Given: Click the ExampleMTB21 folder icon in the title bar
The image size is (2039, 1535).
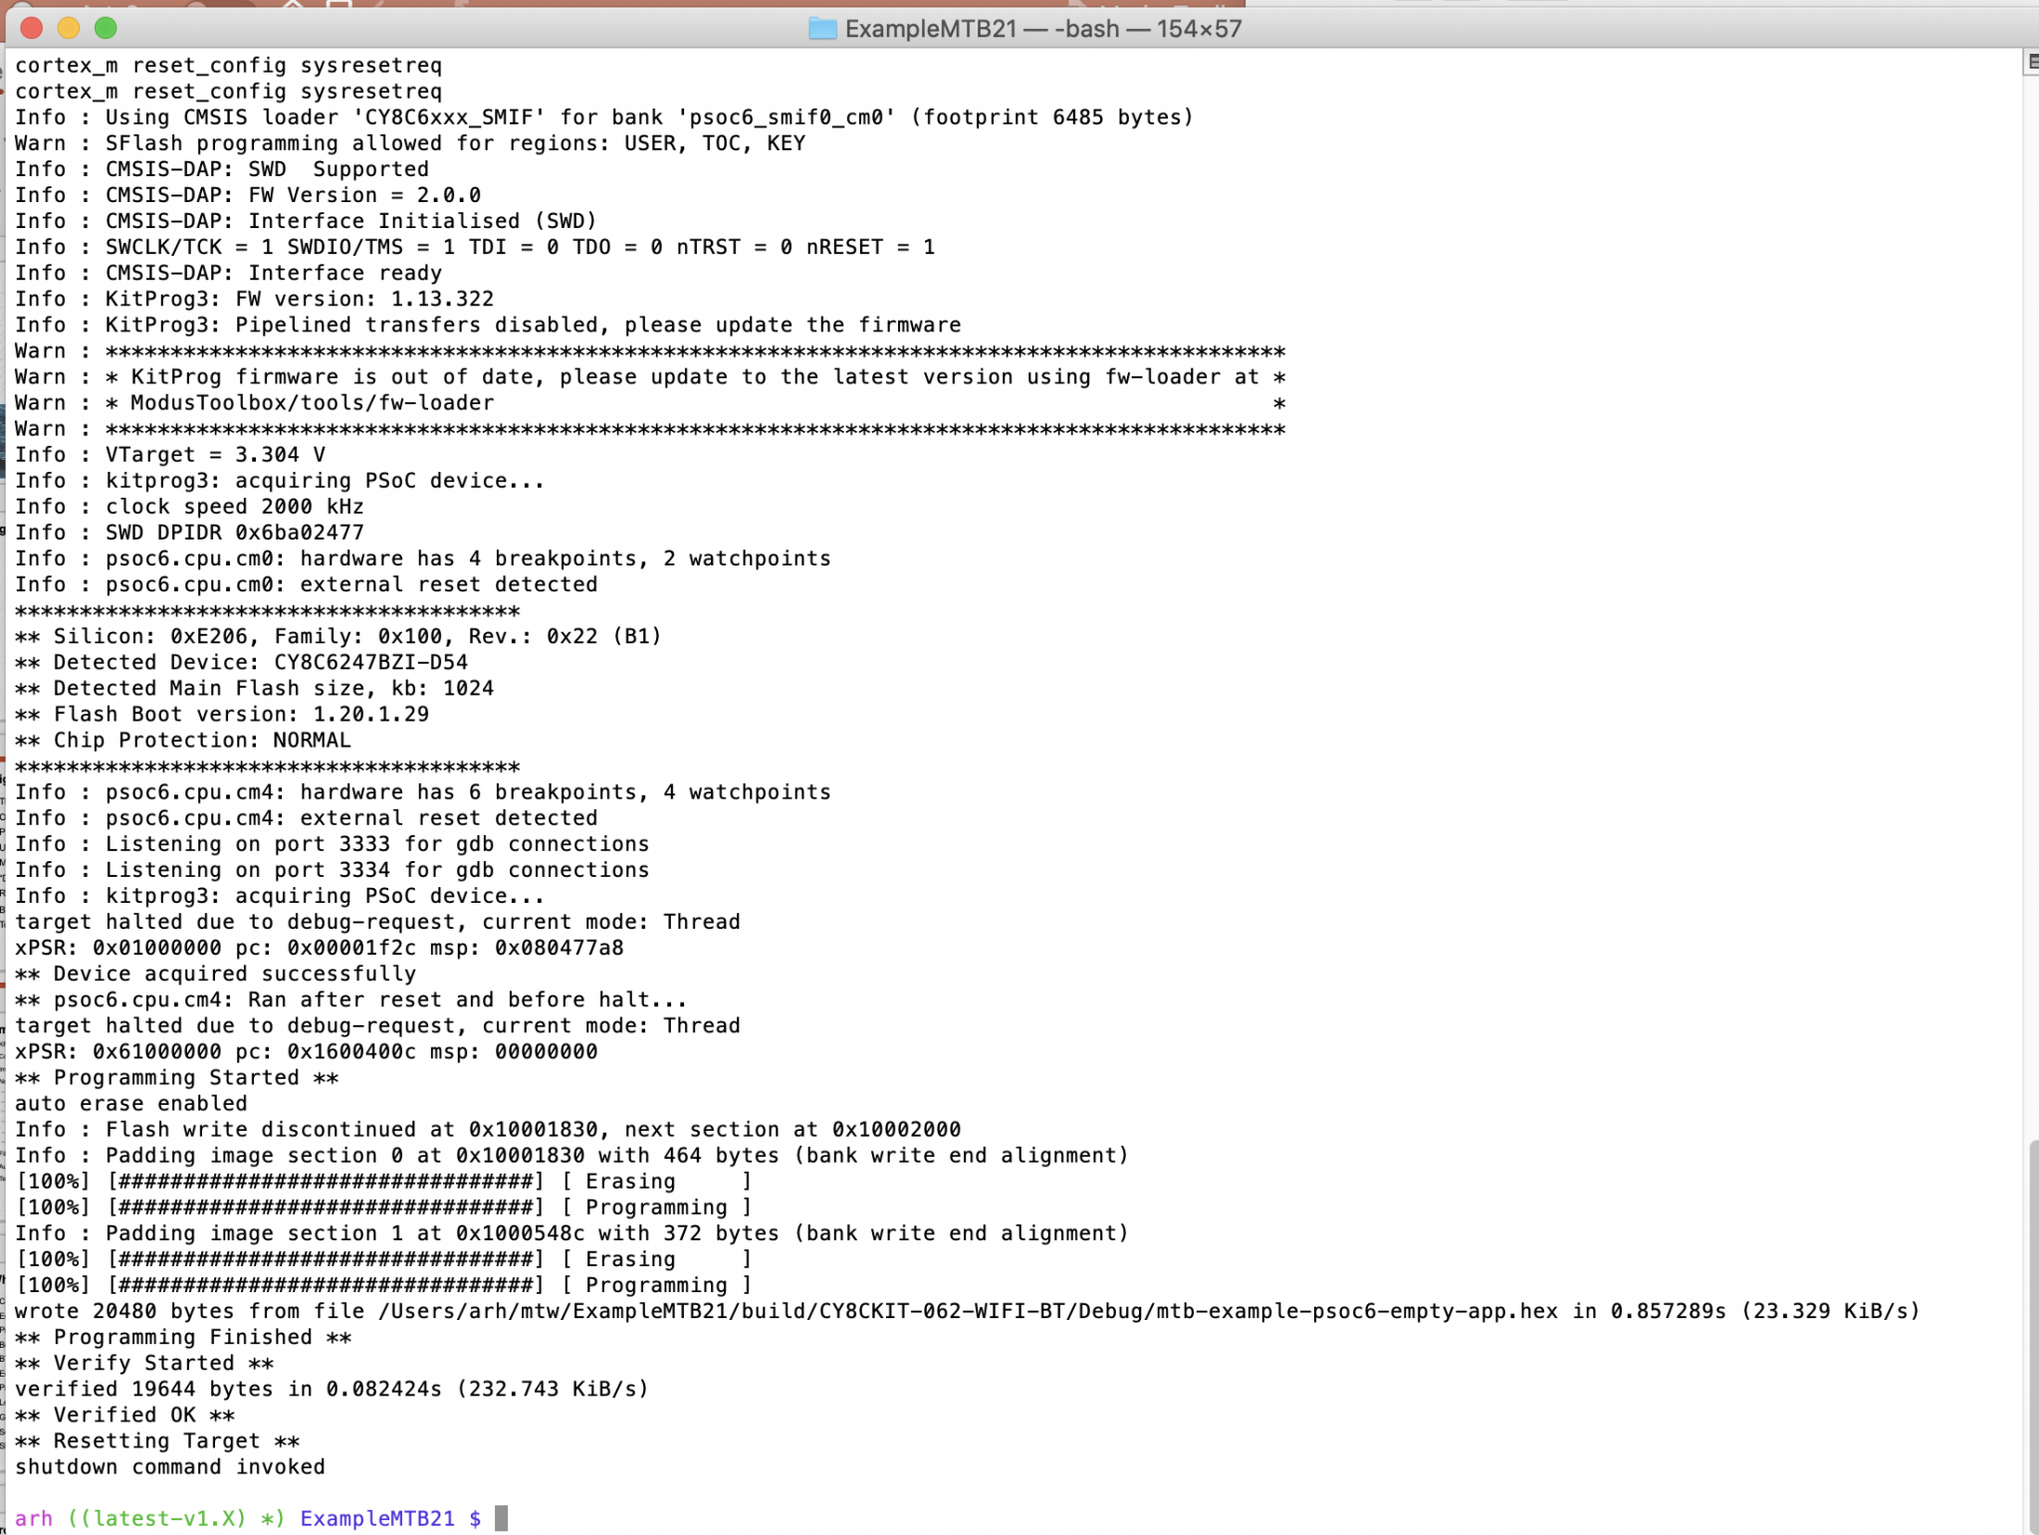Looking at the screenshot, I should point(822,29).
